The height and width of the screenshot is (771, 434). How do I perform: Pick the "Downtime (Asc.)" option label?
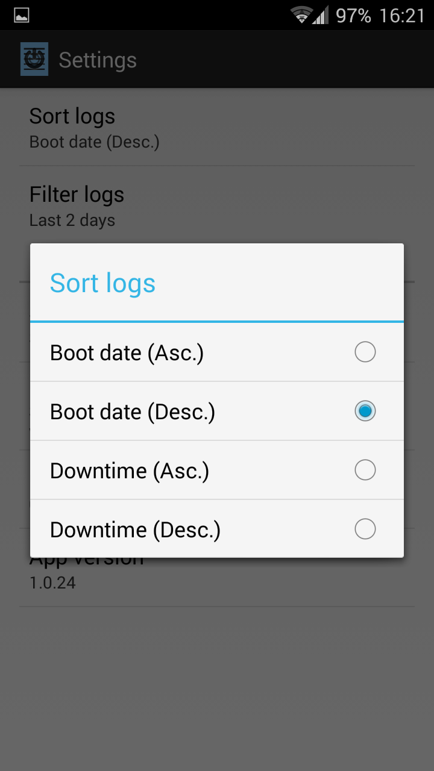tap(129, 471)
